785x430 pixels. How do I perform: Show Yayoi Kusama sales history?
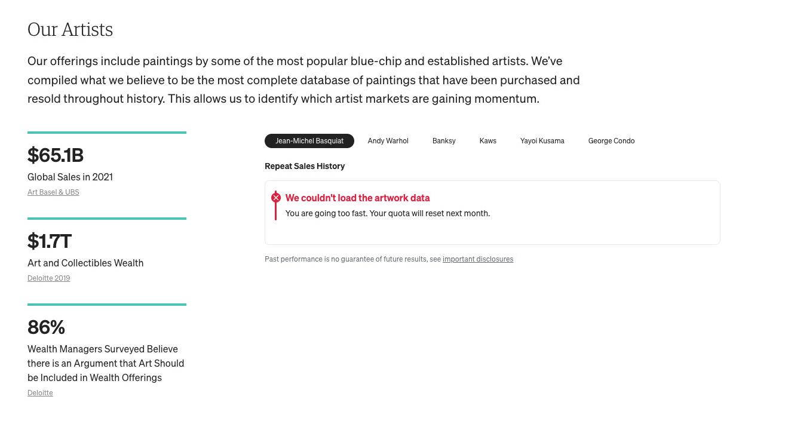(542, 141)
